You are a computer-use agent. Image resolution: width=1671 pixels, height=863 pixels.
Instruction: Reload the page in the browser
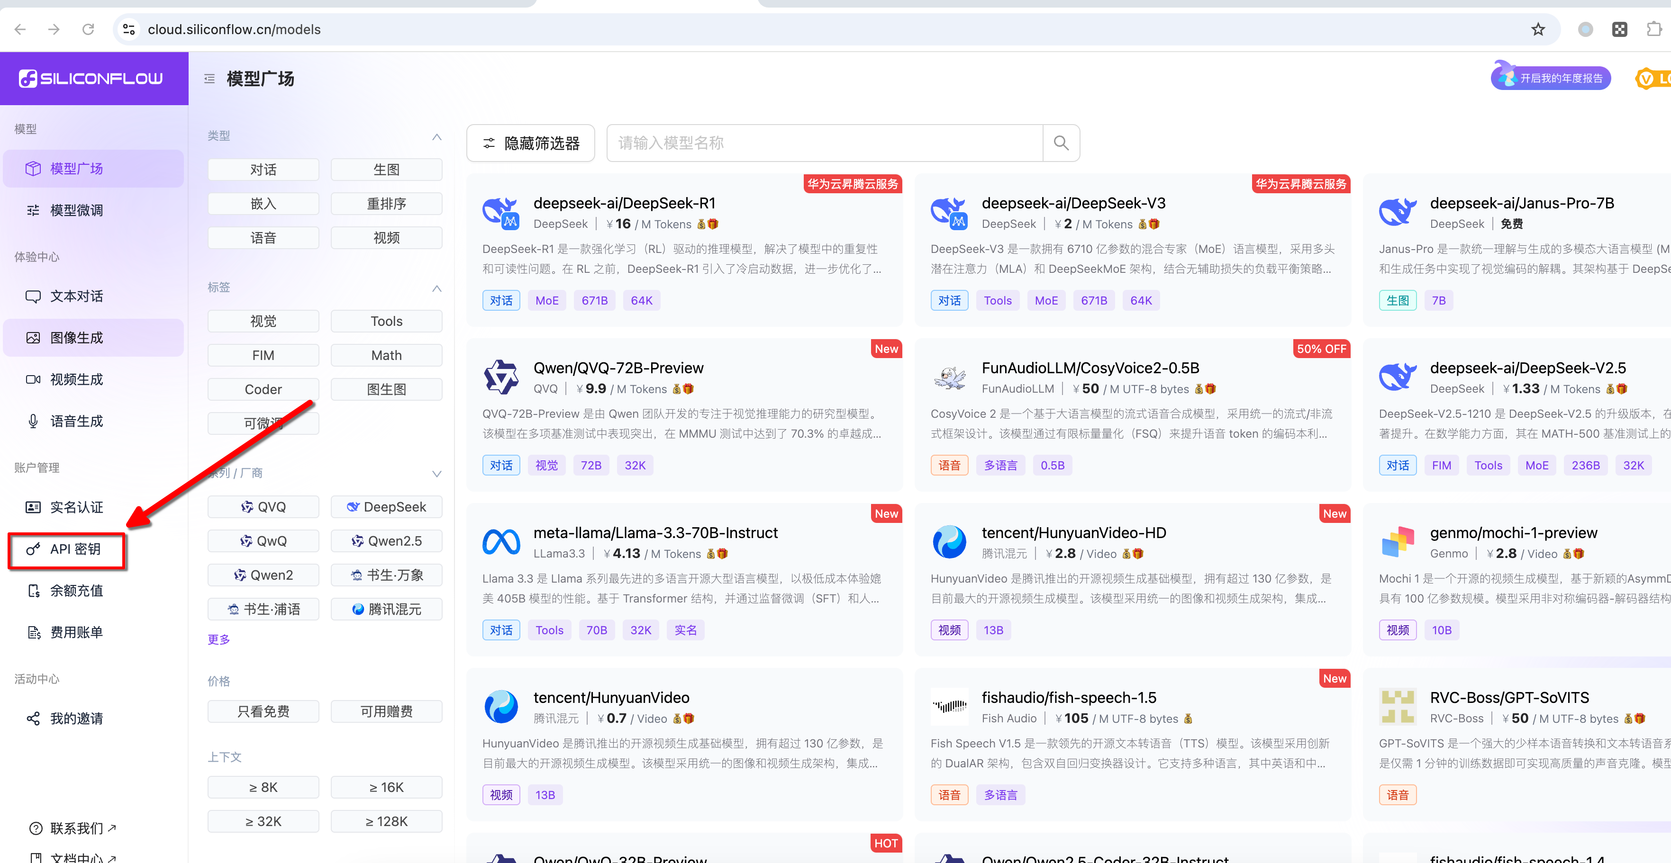click(x=88, y=29)
